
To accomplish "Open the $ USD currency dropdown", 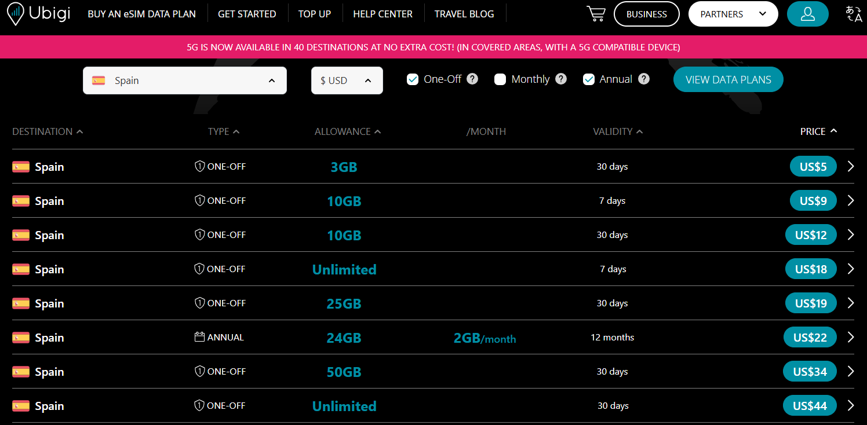I will 347,80.
